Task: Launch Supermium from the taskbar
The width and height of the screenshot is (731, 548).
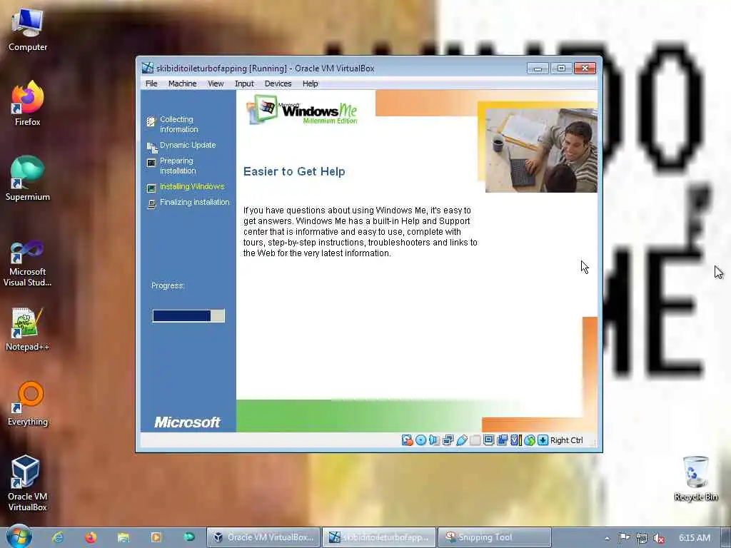Action: tap(188, 537)
